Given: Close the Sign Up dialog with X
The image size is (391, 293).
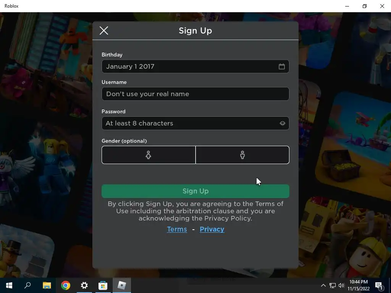Looking at the screenshot, I should point(104,31).
